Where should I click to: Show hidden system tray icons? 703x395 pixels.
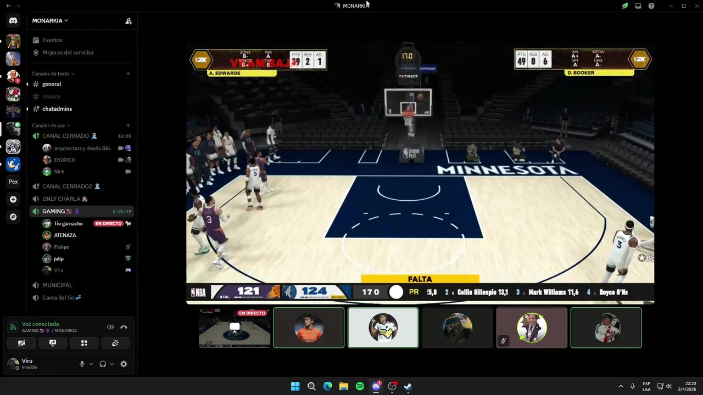click(621, 386)
